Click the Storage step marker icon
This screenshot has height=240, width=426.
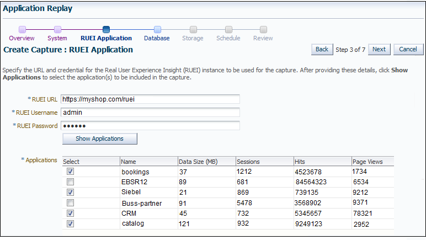[x=193, y=29]
